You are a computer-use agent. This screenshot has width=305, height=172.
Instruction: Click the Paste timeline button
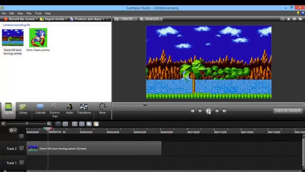96,124
